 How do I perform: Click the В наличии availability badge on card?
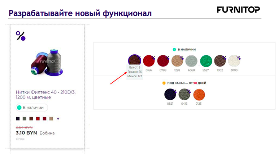pyautogui.click(x=32, y=108)
